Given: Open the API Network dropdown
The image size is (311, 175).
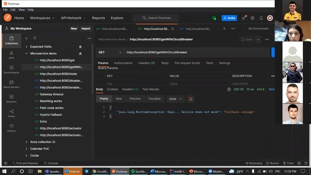Looking at the screenshot, I should 73,18.
